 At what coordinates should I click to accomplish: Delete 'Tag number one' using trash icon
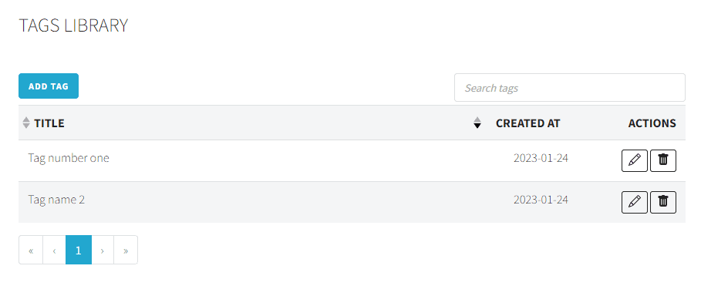pyautogui.click(x=663, y=160)
